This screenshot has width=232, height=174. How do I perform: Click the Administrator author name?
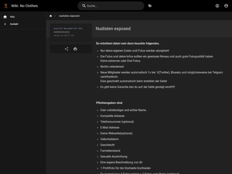pos(62,32)
